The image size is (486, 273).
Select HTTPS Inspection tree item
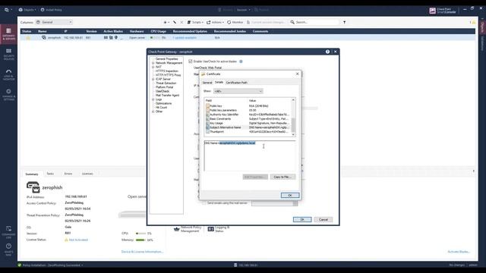click(167, 71)
